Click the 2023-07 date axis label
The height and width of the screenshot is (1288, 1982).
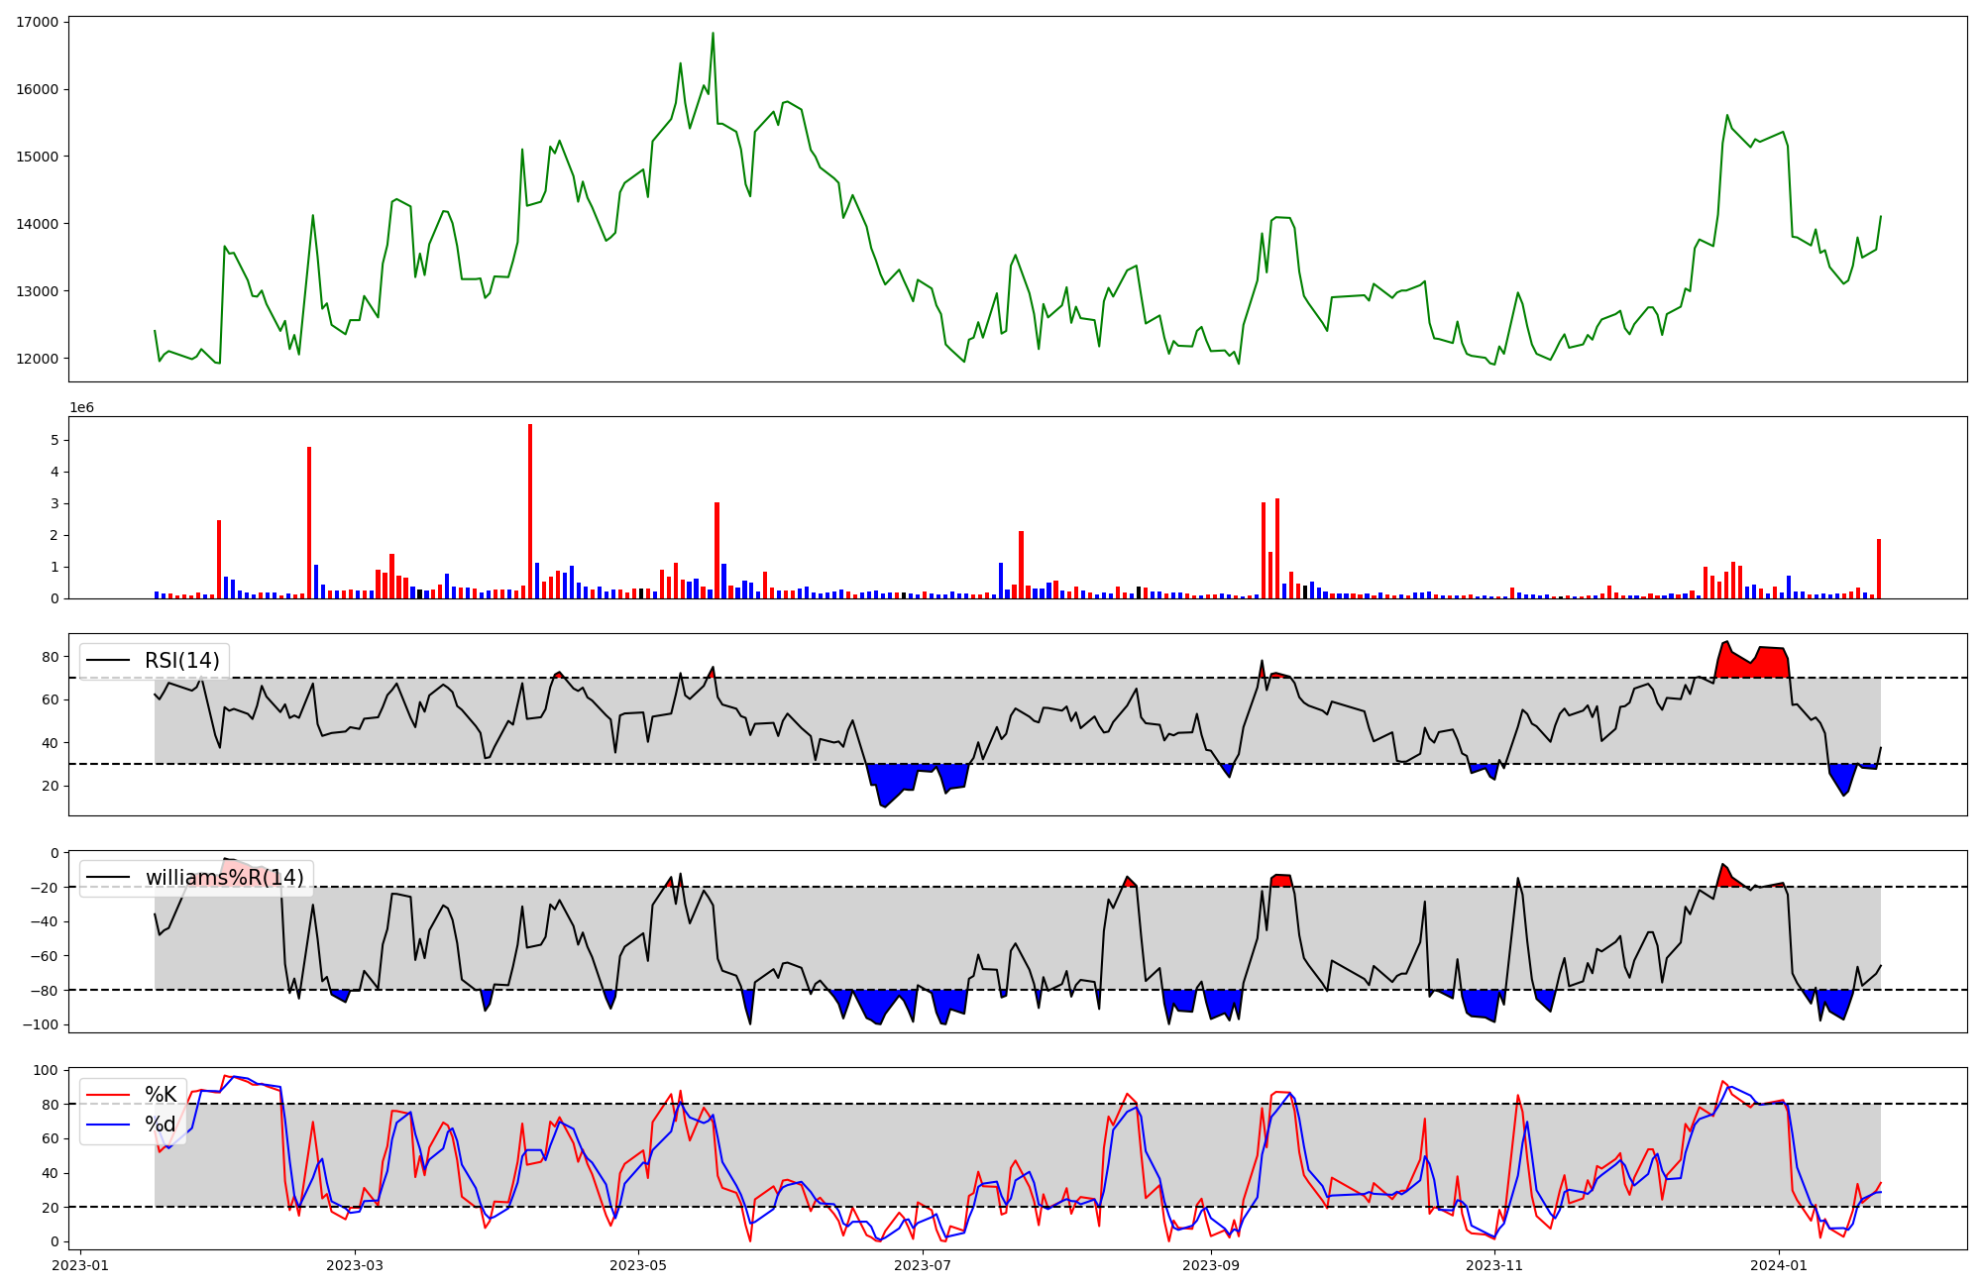tap(923, 1265)
